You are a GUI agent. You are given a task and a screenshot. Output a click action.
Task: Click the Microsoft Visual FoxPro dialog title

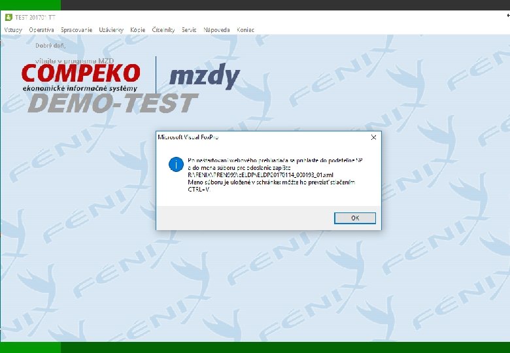[x=188, y=137]
